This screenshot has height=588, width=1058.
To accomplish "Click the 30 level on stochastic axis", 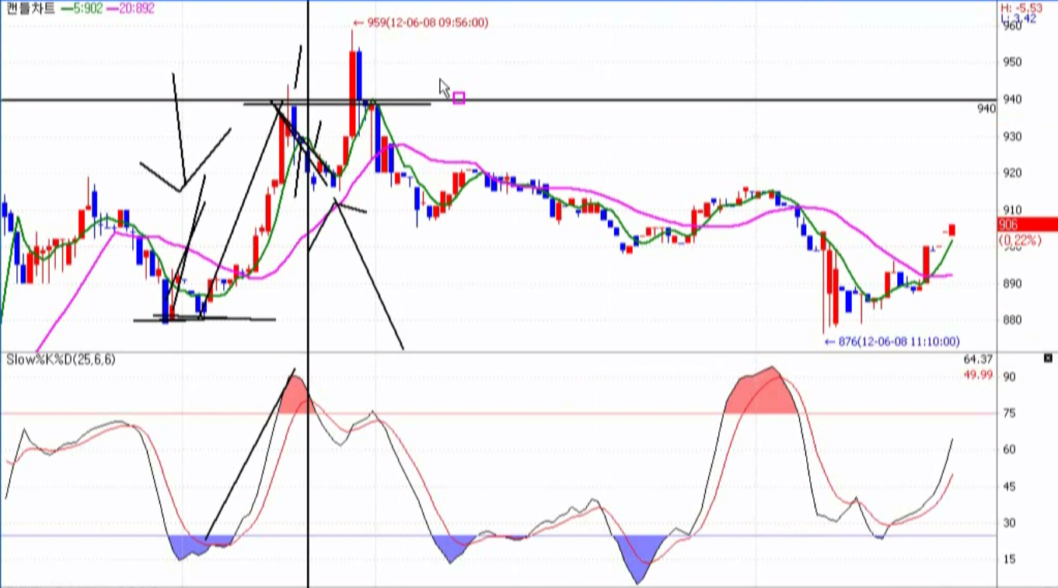I will click(x=1007, y=523).
